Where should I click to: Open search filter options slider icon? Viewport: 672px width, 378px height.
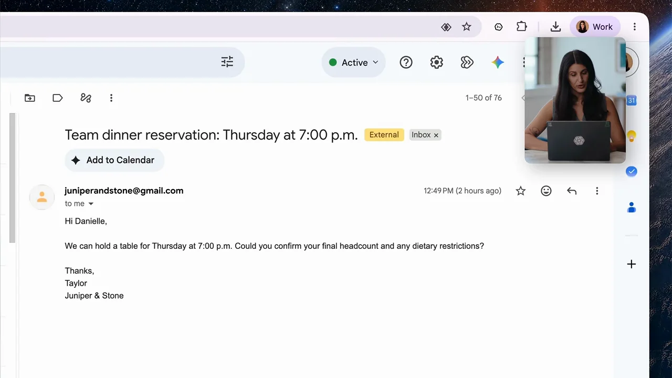[x=227, y=62]
